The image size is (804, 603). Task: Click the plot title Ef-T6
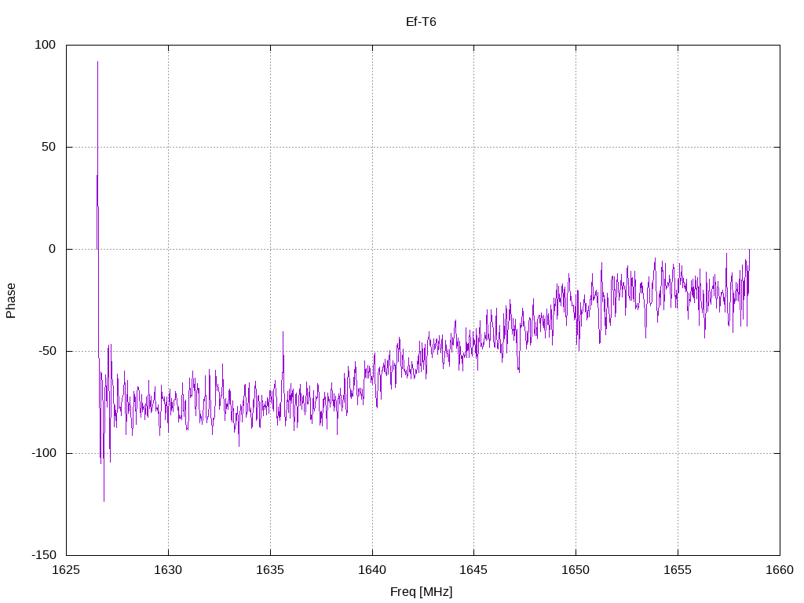pos(421,21)
